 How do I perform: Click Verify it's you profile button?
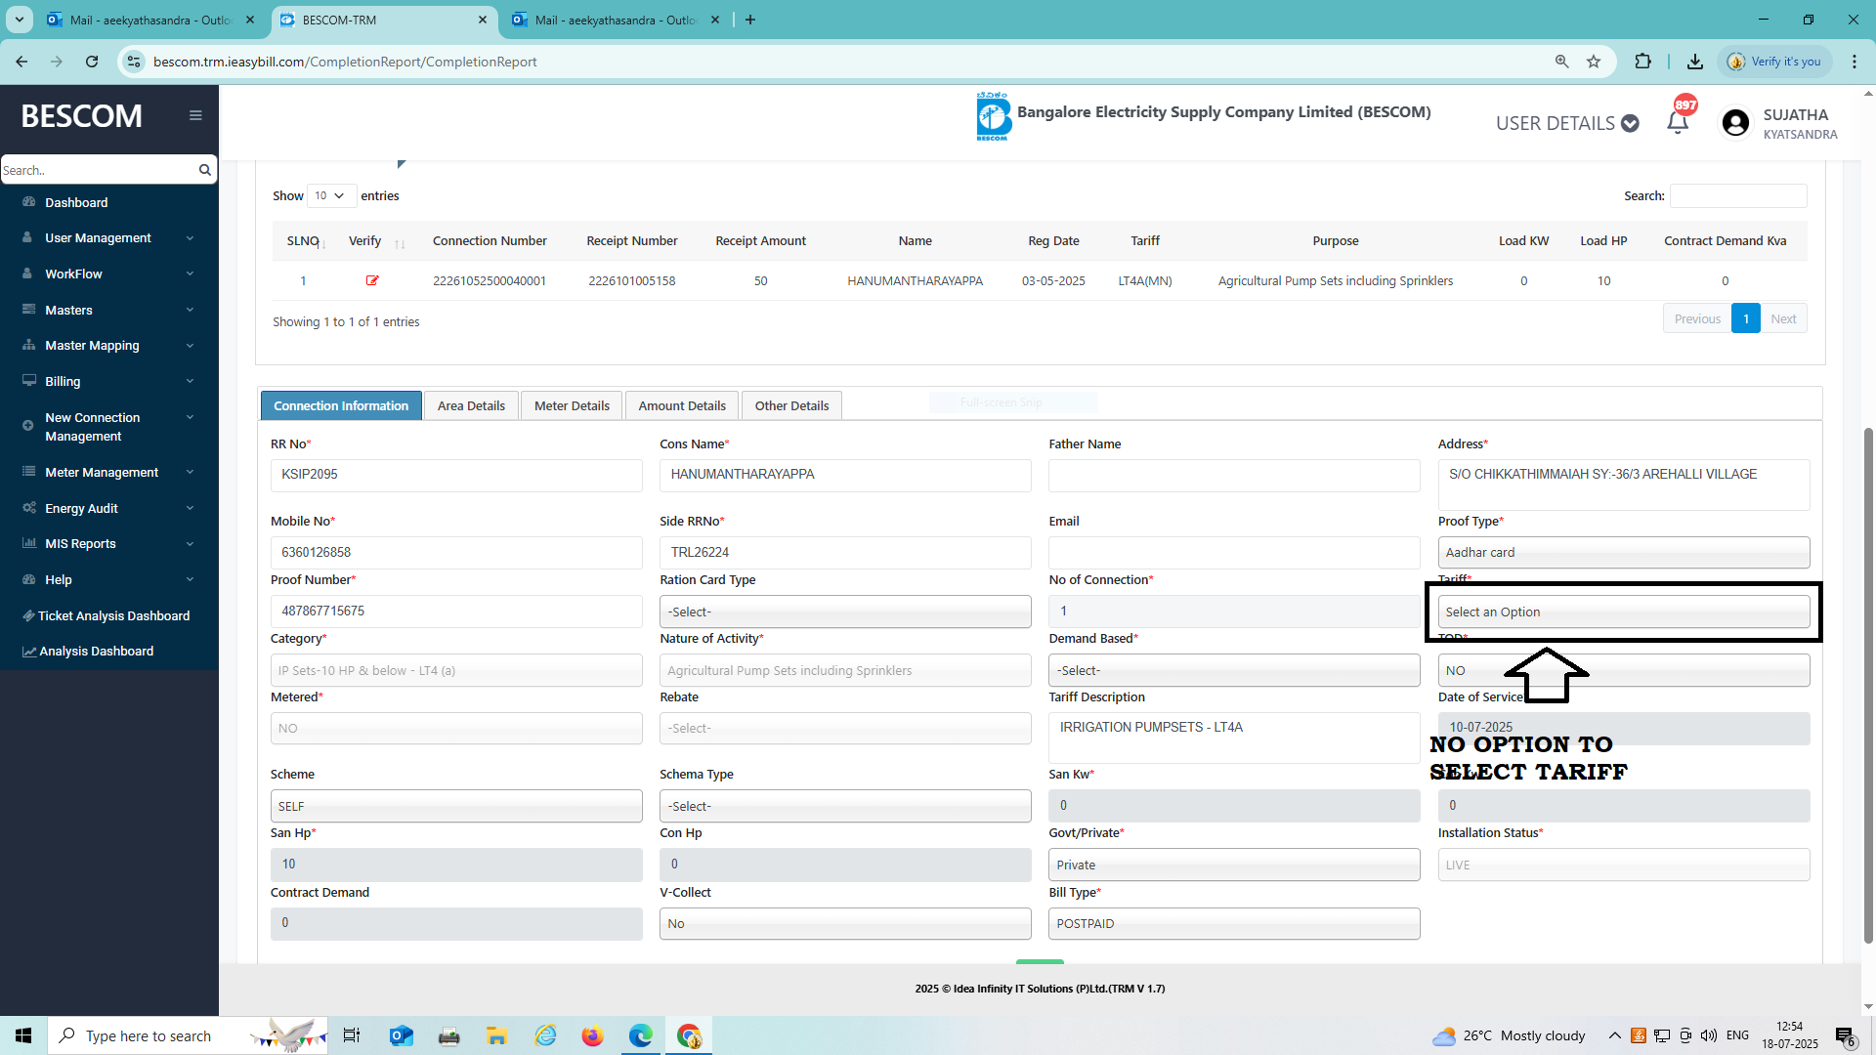[1774, 62]
